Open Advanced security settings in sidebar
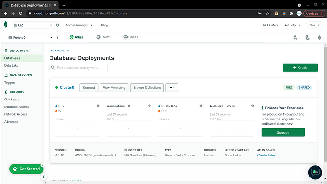 coord(11,122)
